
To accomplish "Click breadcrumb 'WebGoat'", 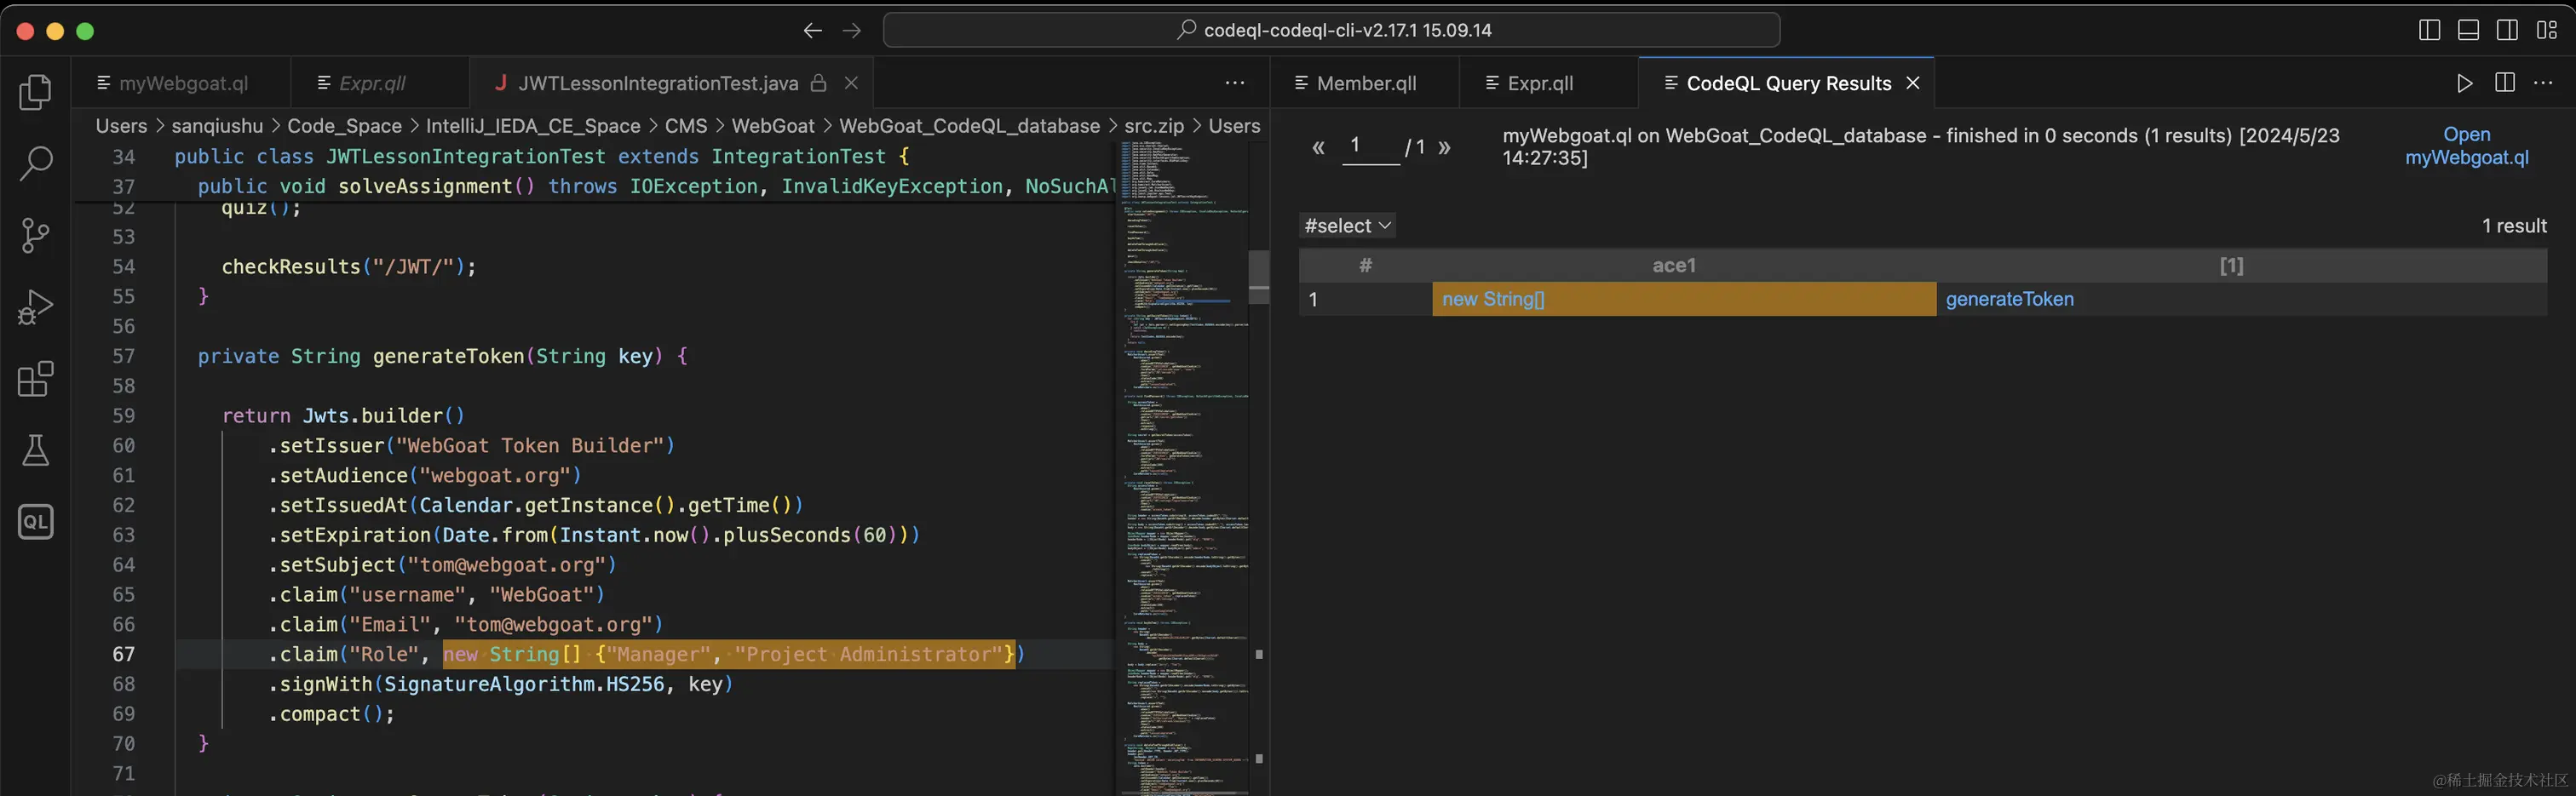I will (773, 126).
